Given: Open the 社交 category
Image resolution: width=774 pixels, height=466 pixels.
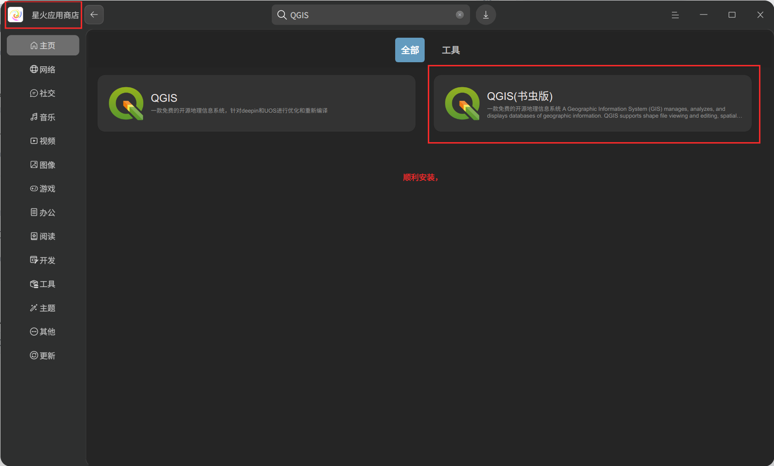Looking at the screenshot, I should (43, 93).
